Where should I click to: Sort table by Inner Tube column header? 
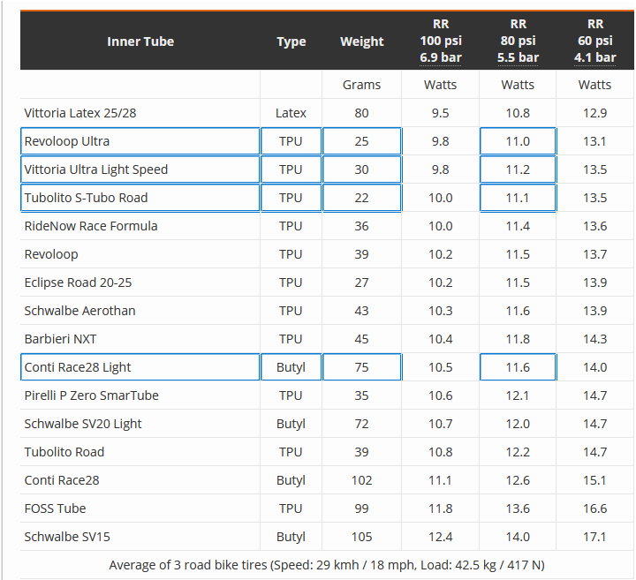pos(140,41)
